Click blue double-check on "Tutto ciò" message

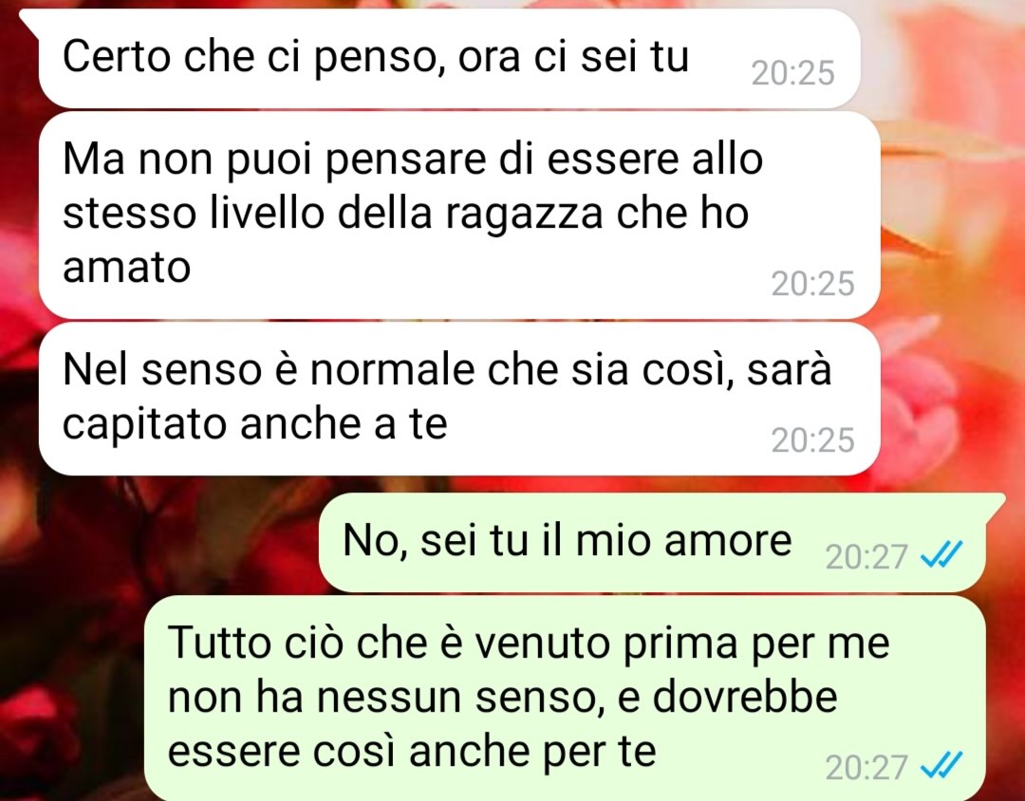pyautogui.click(x=941, y=765)
